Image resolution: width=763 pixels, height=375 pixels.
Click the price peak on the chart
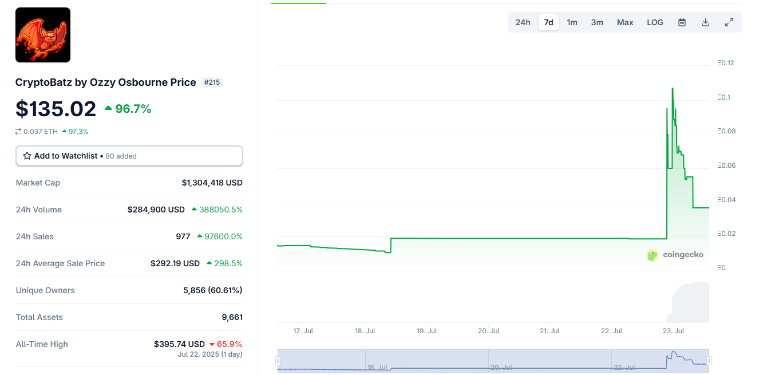[x=672, y=88]
